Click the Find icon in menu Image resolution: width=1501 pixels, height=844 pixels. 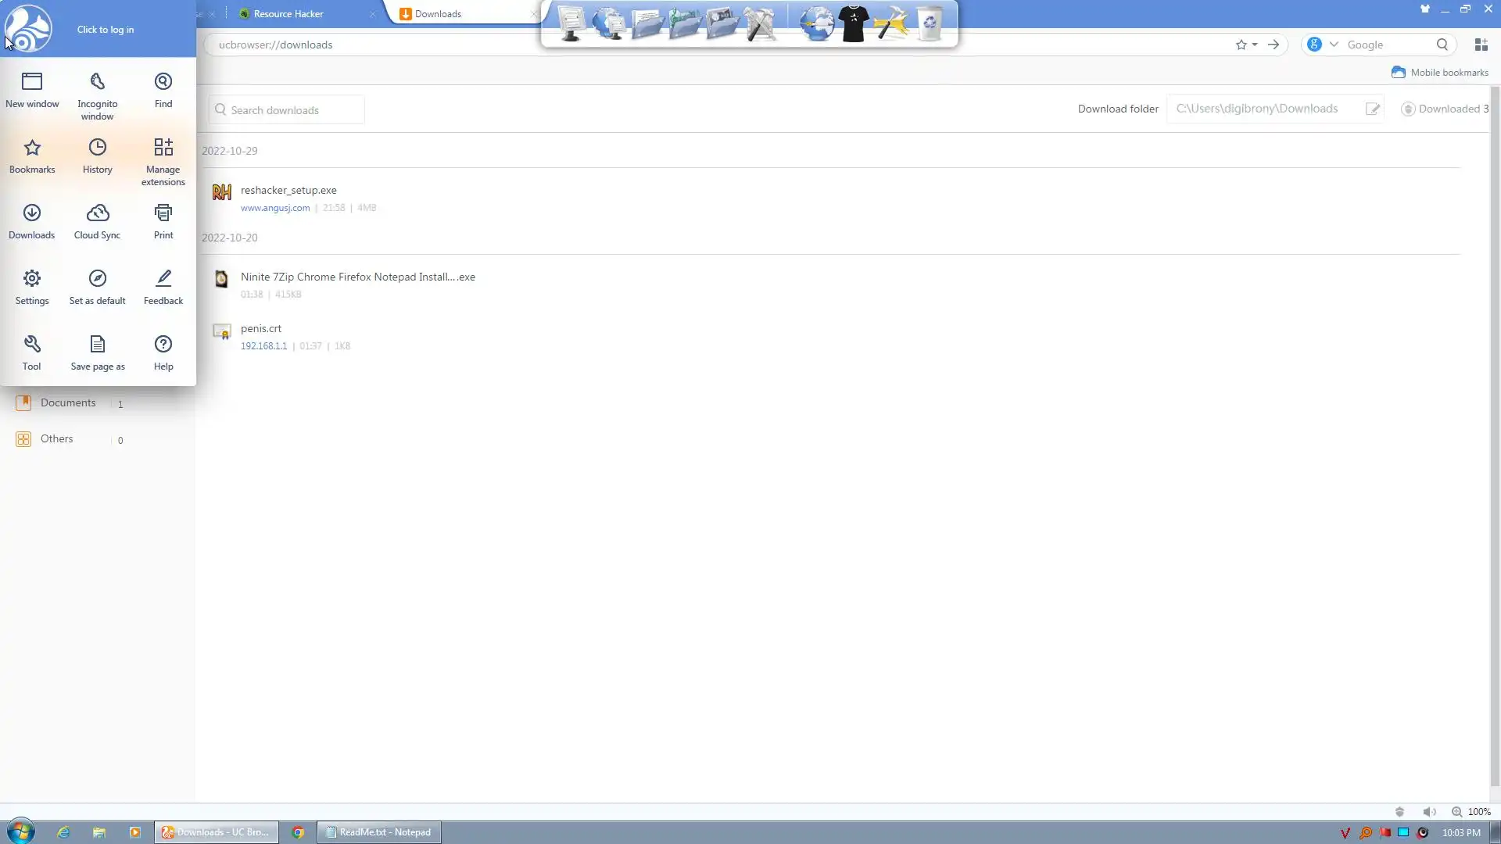coord(163,89)
